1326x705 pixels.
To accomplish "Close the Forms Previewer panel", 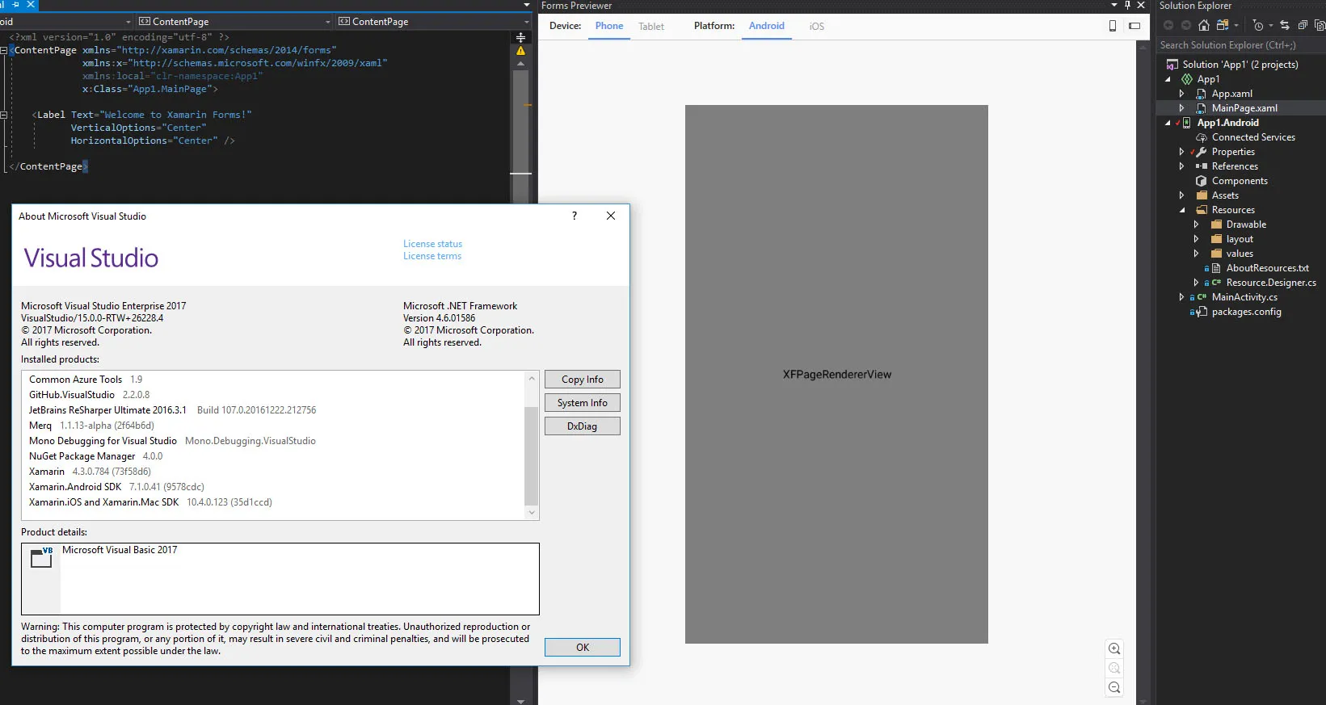I will 1142,5.
